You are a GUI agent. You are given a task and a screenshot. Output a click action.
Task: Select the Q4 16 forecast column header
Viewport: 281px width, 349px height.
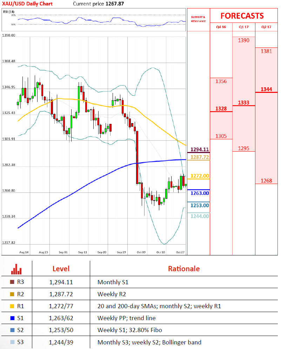221,27
